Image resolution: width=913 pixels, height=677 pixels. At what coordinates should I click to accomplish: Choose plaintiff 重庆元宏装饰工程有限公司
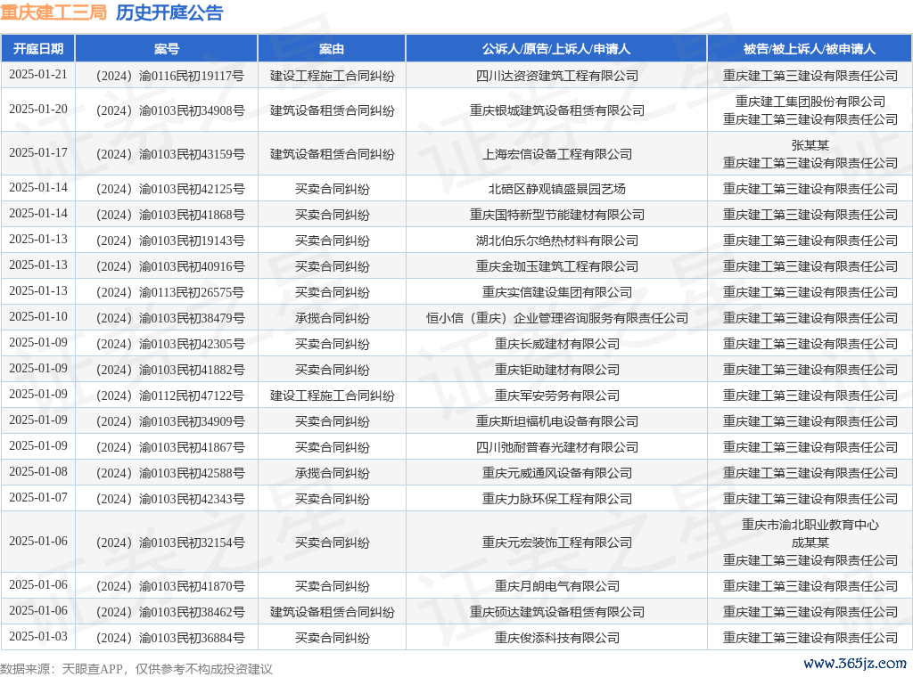556,542
